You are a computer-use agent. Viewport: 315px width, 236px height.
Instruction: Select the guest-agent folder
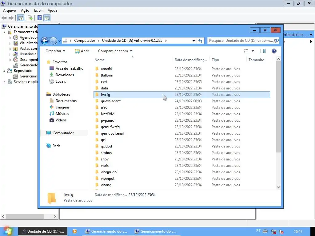click(x=182, y=101)
